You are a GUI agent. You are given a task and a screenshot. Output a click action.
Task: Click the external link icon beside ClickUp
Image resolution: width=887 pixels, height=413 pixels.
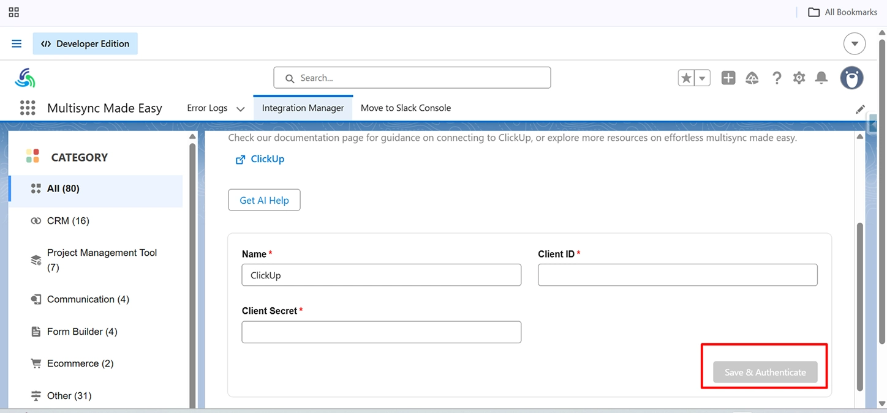pyautogui.click(x=241, y=160)
